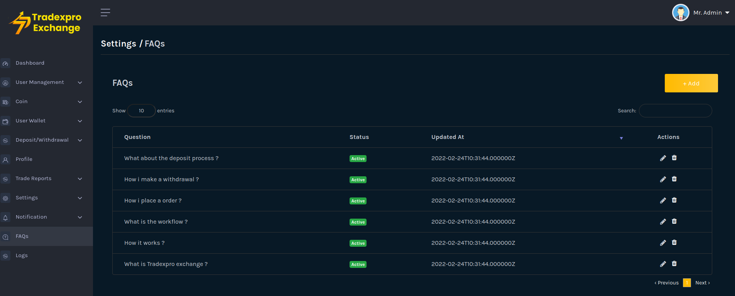Delete the 'How i make a withdrawal' FAQ
Viewport: 735px width, 296px height.
(674, 179)
